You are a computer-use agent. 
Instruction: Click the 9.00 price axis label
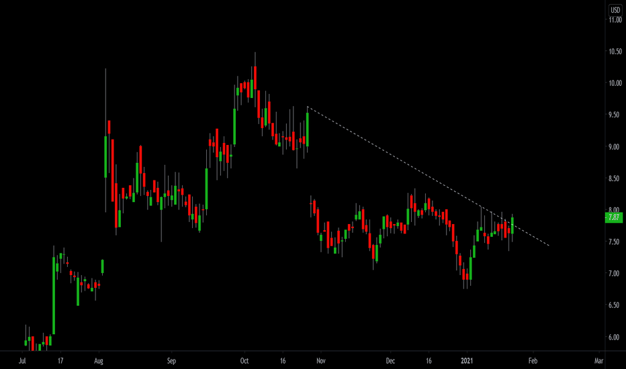614,147
